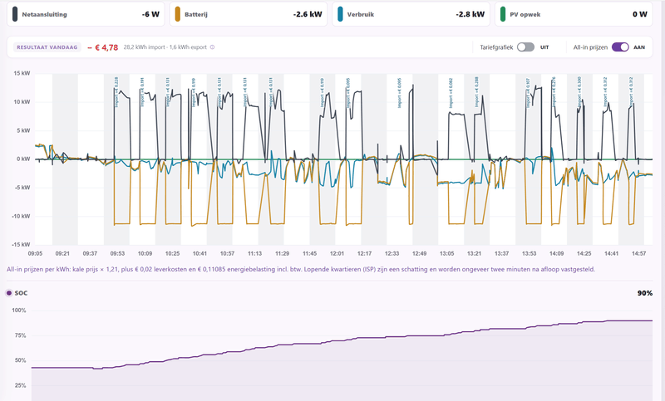Enable the Tariefgrafiek toggle switch

tap(526, 47)
